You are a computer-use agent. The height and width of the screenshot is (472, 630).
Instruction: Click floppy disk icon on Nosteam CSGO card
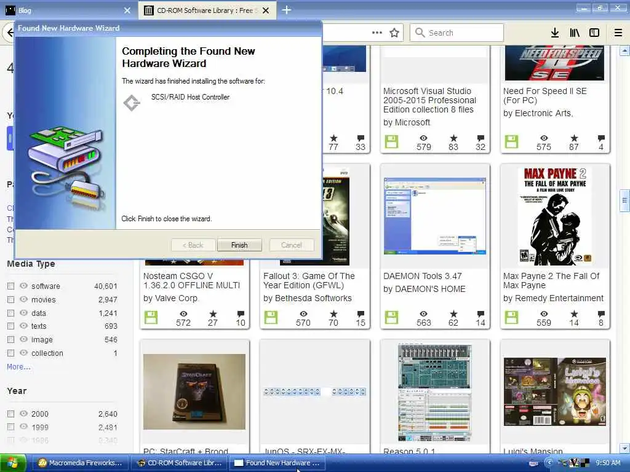pos(151,318)
